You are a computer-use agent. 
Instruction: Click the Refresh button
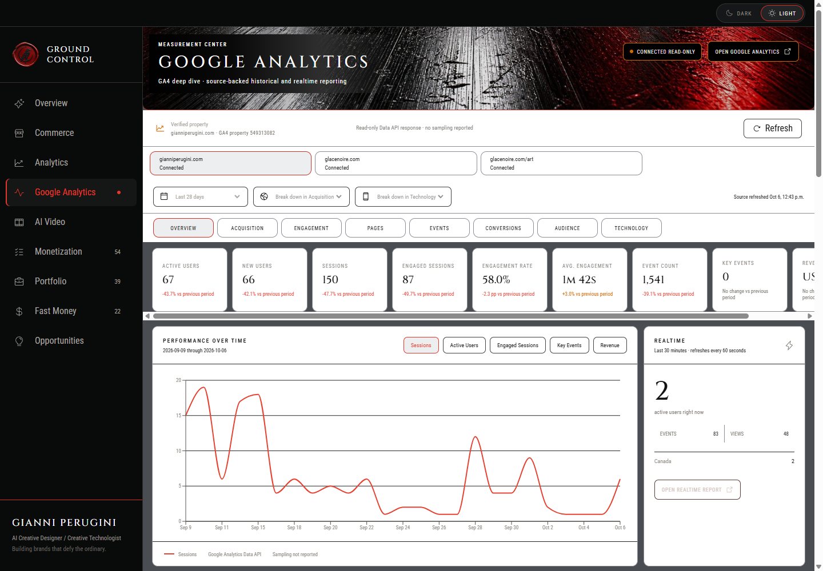coord(773,128)
